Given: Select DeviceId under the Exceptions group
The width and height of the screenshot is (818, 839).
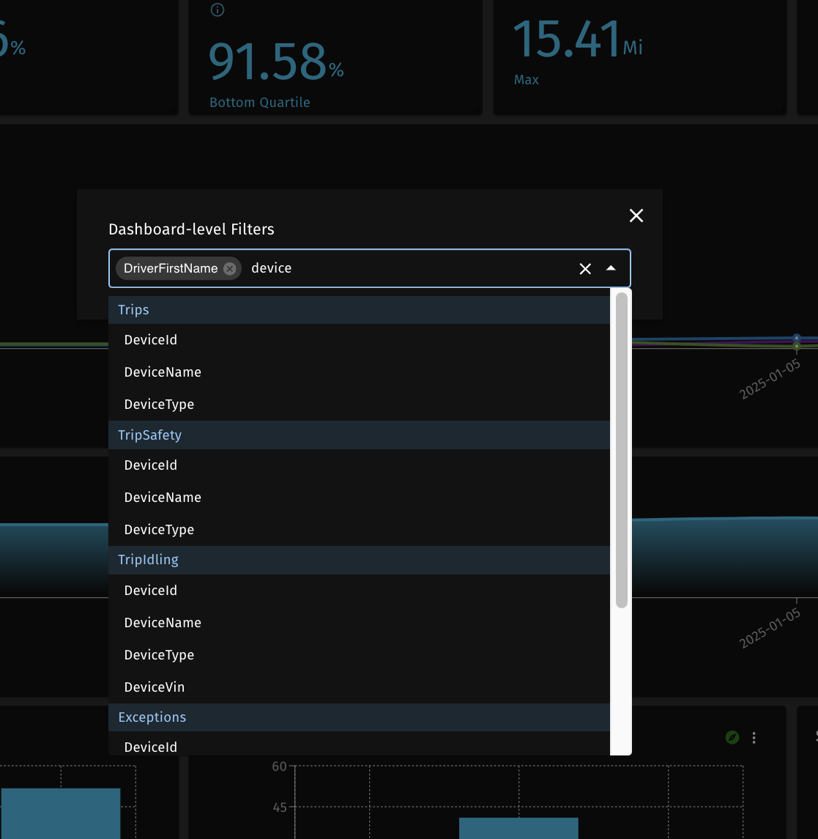Looking at the screenshot, I should click(151, 747).
